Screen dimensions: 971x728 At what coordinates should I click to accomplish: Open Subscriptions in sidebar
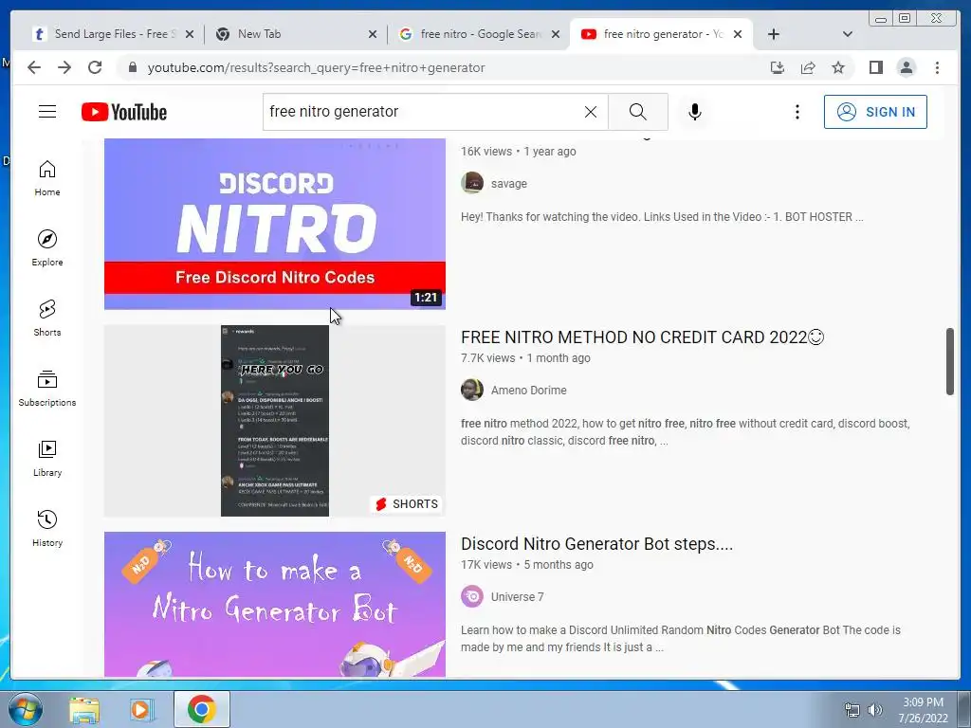pos(47,388)
